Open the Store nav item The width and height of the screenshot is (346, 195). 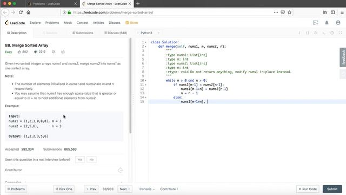coord(132,23)
